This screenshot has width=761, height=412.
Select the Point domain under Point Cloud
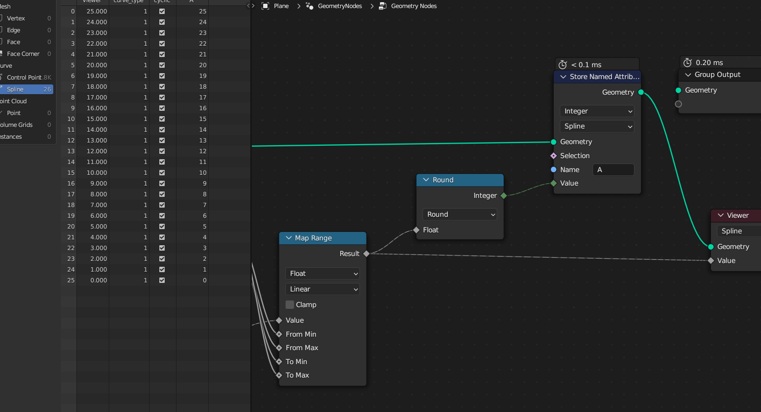click(x=26, y=113)
